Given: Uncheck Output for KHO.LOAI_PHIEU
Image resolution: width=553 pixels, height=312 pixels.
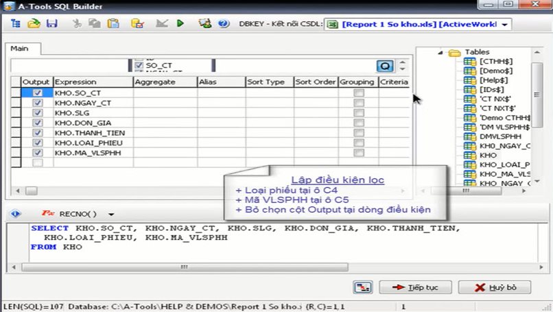Looking at the screenshot, I should tap(37, 143).
